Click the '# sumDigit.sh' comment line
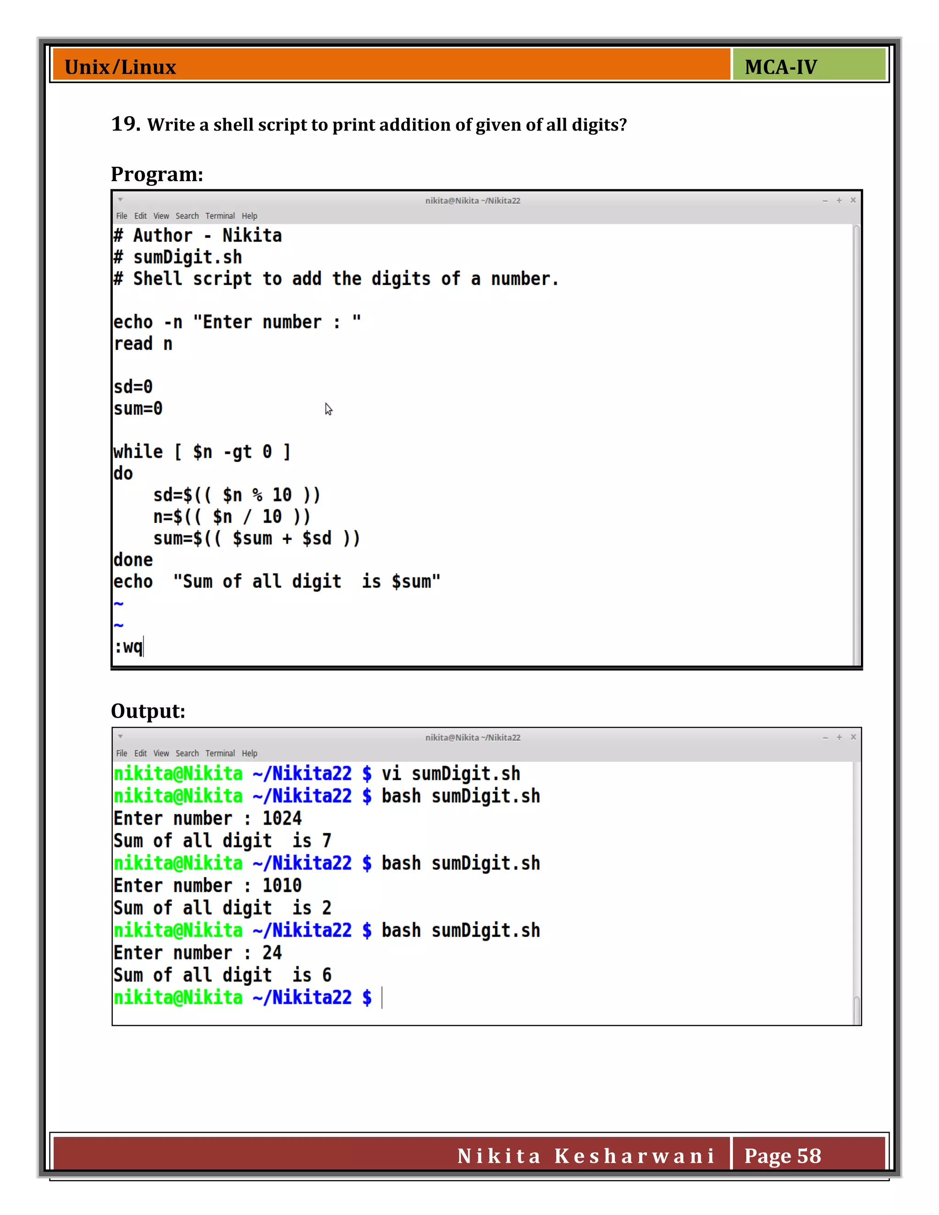 (178, 258)
